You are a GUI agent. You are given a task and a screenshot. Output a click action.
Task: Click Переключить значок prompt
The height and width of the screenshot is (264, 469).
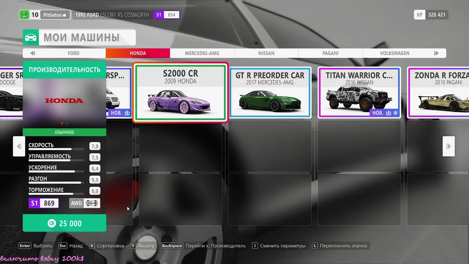tap(344, 246)
